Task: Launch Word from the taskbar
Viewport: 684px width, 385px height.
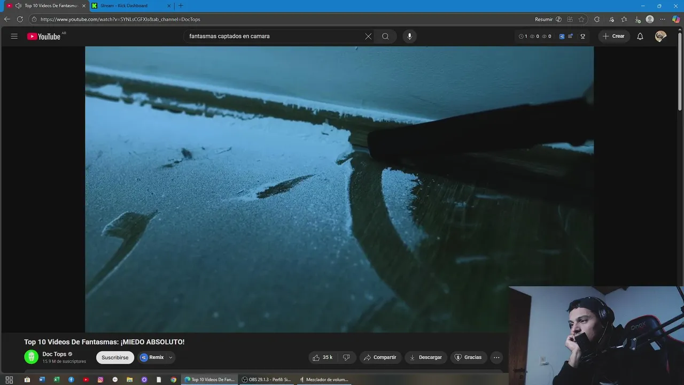Action: [42, 380]
